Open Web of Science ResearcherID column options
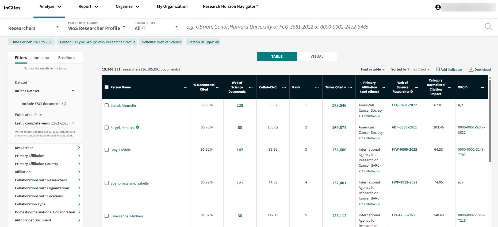 click(416, 87)
